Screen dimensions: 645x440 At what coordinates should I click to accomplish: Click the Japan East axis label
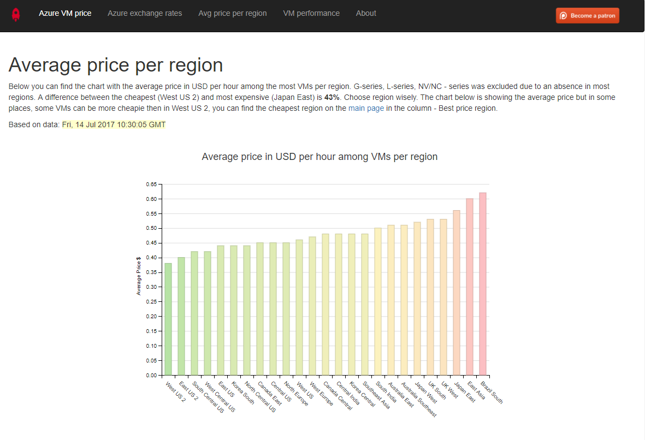click(x=465, y=392)
